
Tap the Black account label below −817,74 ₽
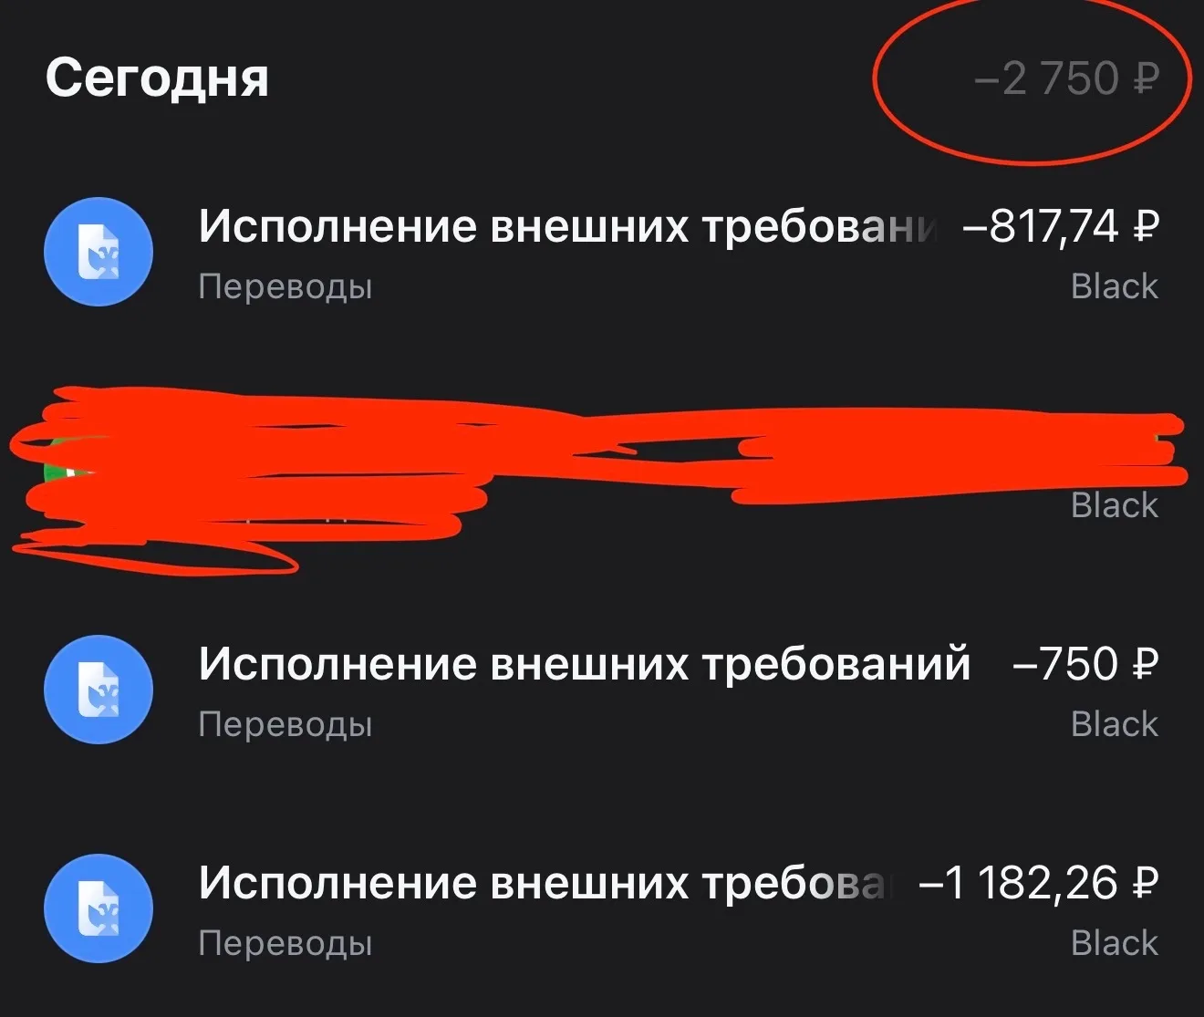coord(1115,286)
